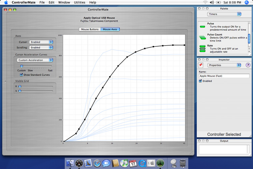Select the Pulse Count stacked icon
The image size is (253, 169).
point(202,38)
